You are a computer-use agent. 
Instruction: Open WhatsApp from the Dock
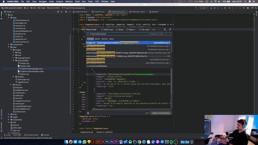tap(84, 142)
